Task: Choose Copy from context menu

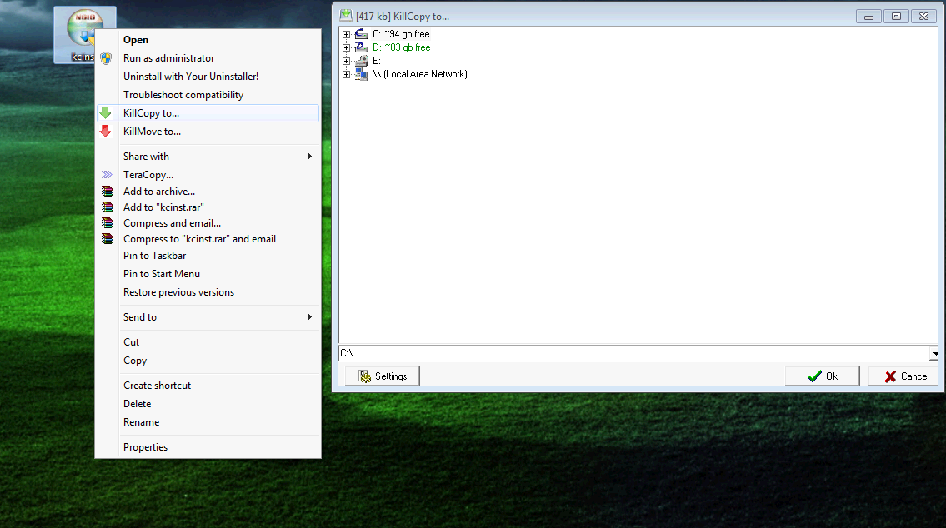Action: coord(208,361)
